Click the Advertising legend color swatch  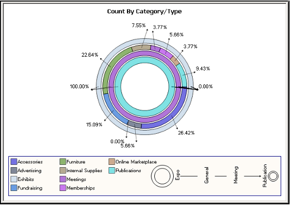click(14, 170)
